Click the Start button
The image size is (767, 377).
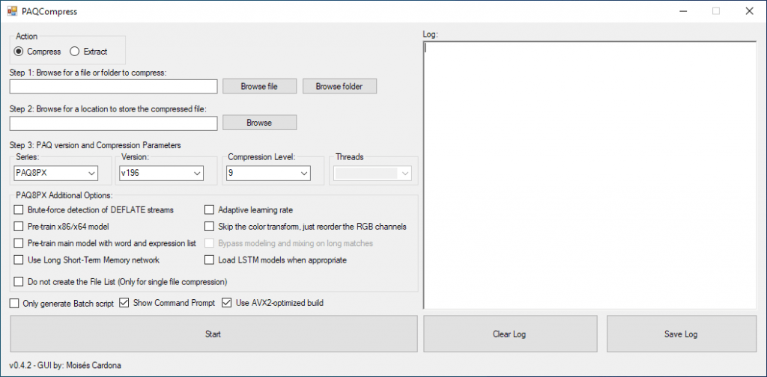213,334
